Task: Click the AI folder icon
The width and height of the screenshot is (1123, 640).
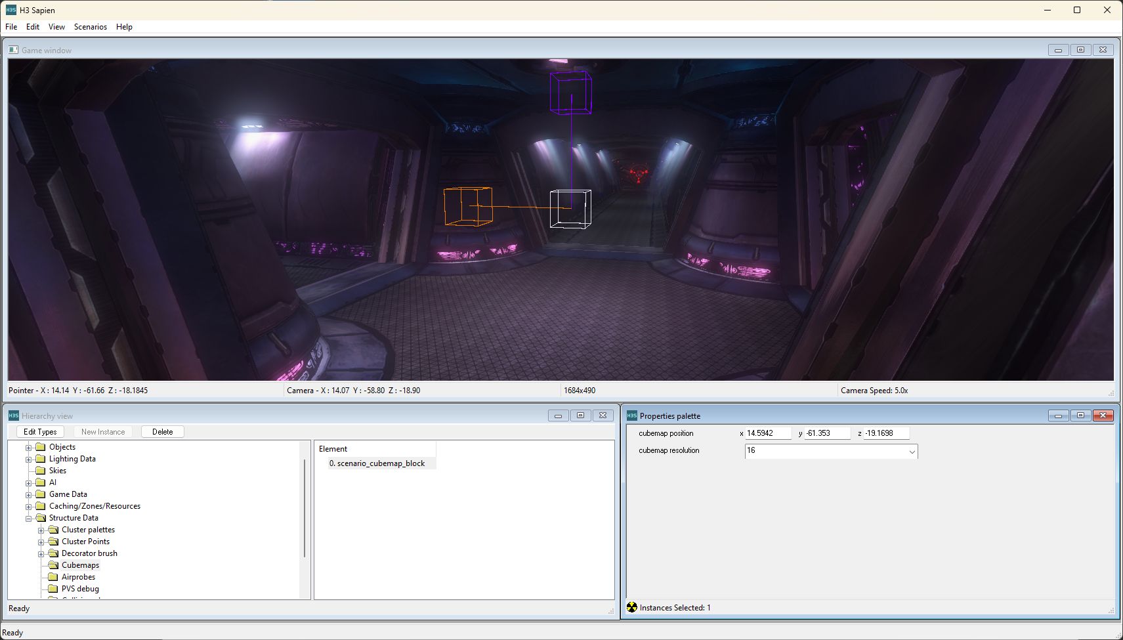Action: click(40, 482)
